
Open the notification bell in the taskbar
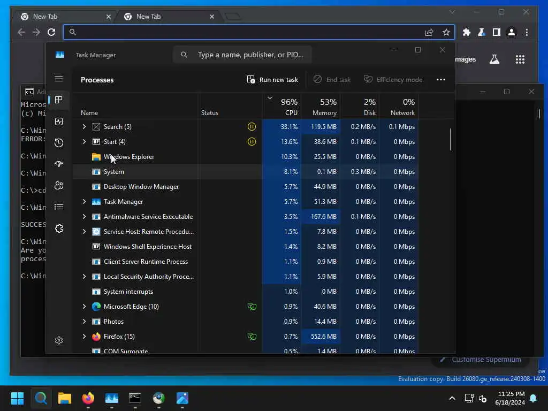point(534,398)
